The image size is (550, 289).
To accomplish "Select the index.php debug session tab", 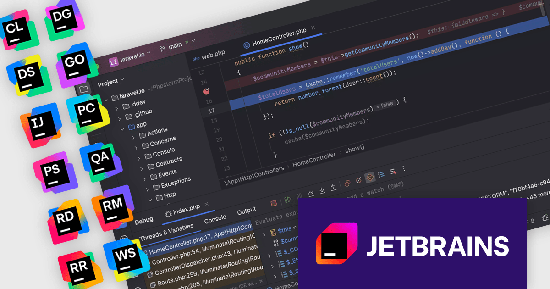I will (x=183, y=211).
